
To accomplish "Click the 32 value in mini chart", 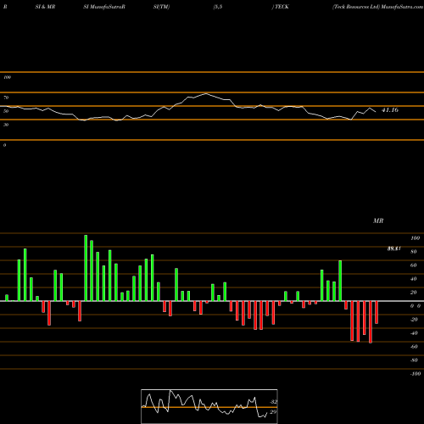I will (x=273, y=402).
